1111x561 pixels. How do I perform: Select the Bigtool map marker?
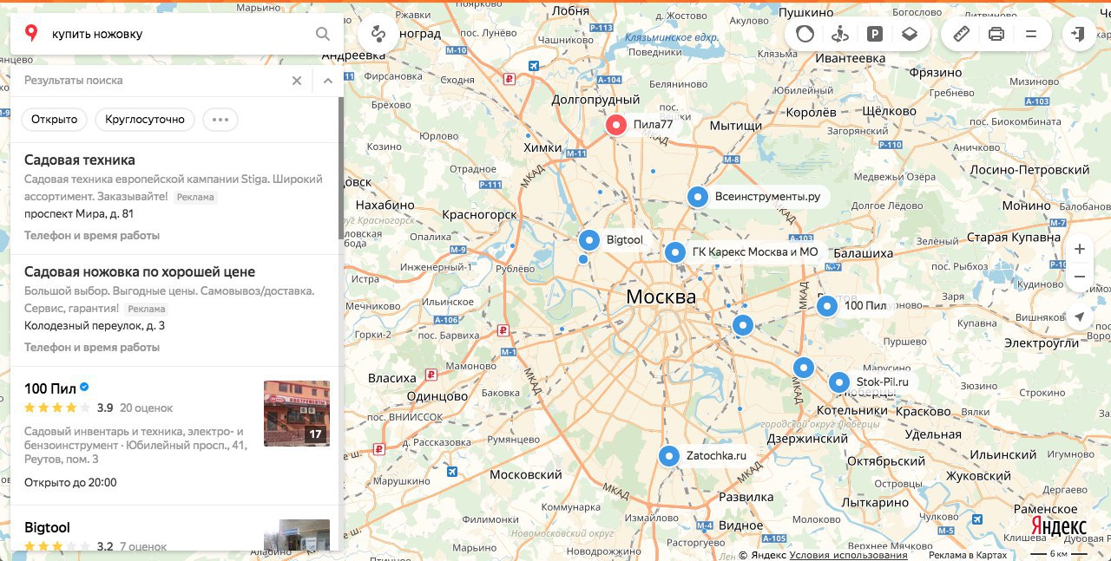(x=589, y=240)
